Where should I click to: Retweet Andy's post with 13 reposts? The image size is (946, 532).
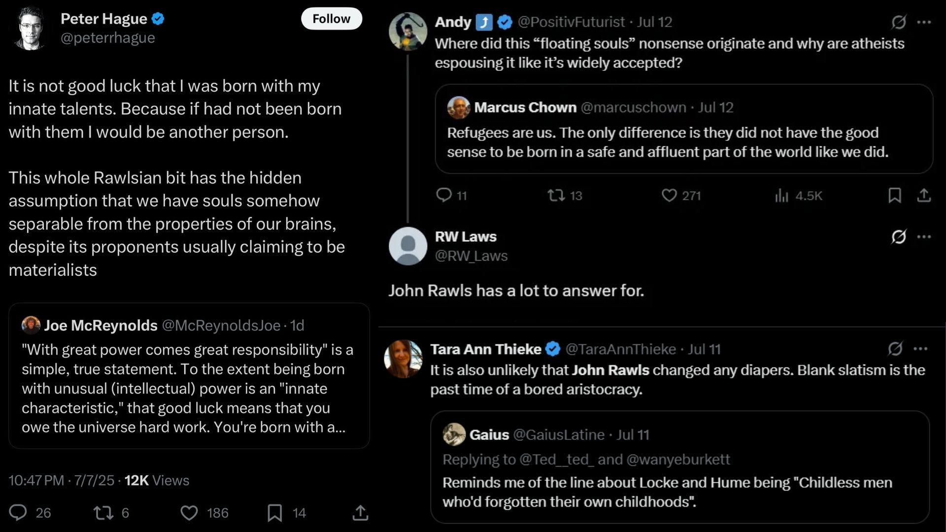point(556,196)
